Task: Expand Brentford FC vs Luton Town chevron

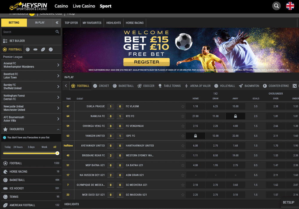Action: (x=58, y=76)
